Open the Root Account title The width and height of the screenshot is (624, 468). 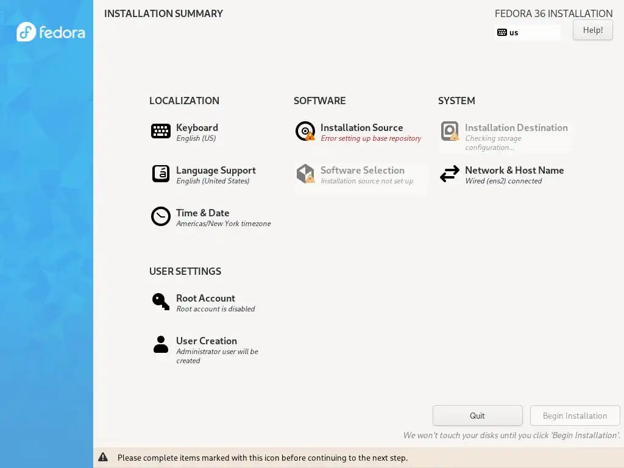click(205, 298)
